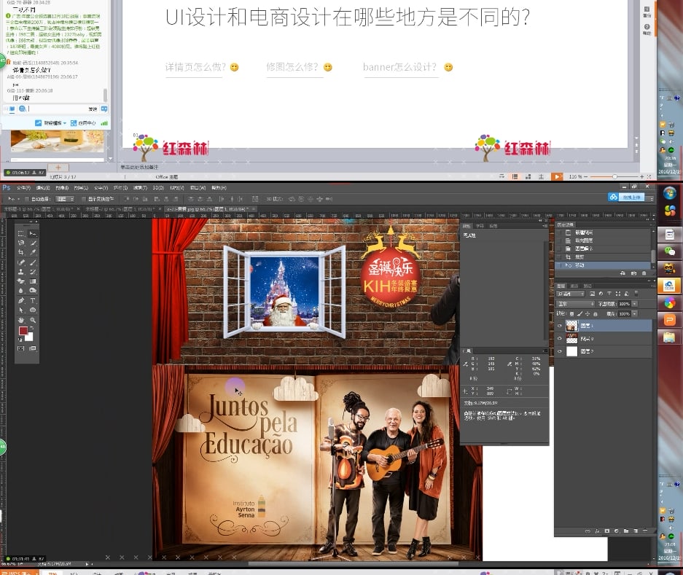Select the Lasso tool
The height and width of the screenshot is (575, 683).
pyautogui.click(x=20, y=243)
